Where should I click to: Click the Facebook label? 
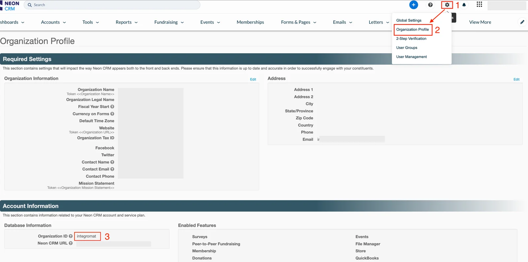coord(105,148)
